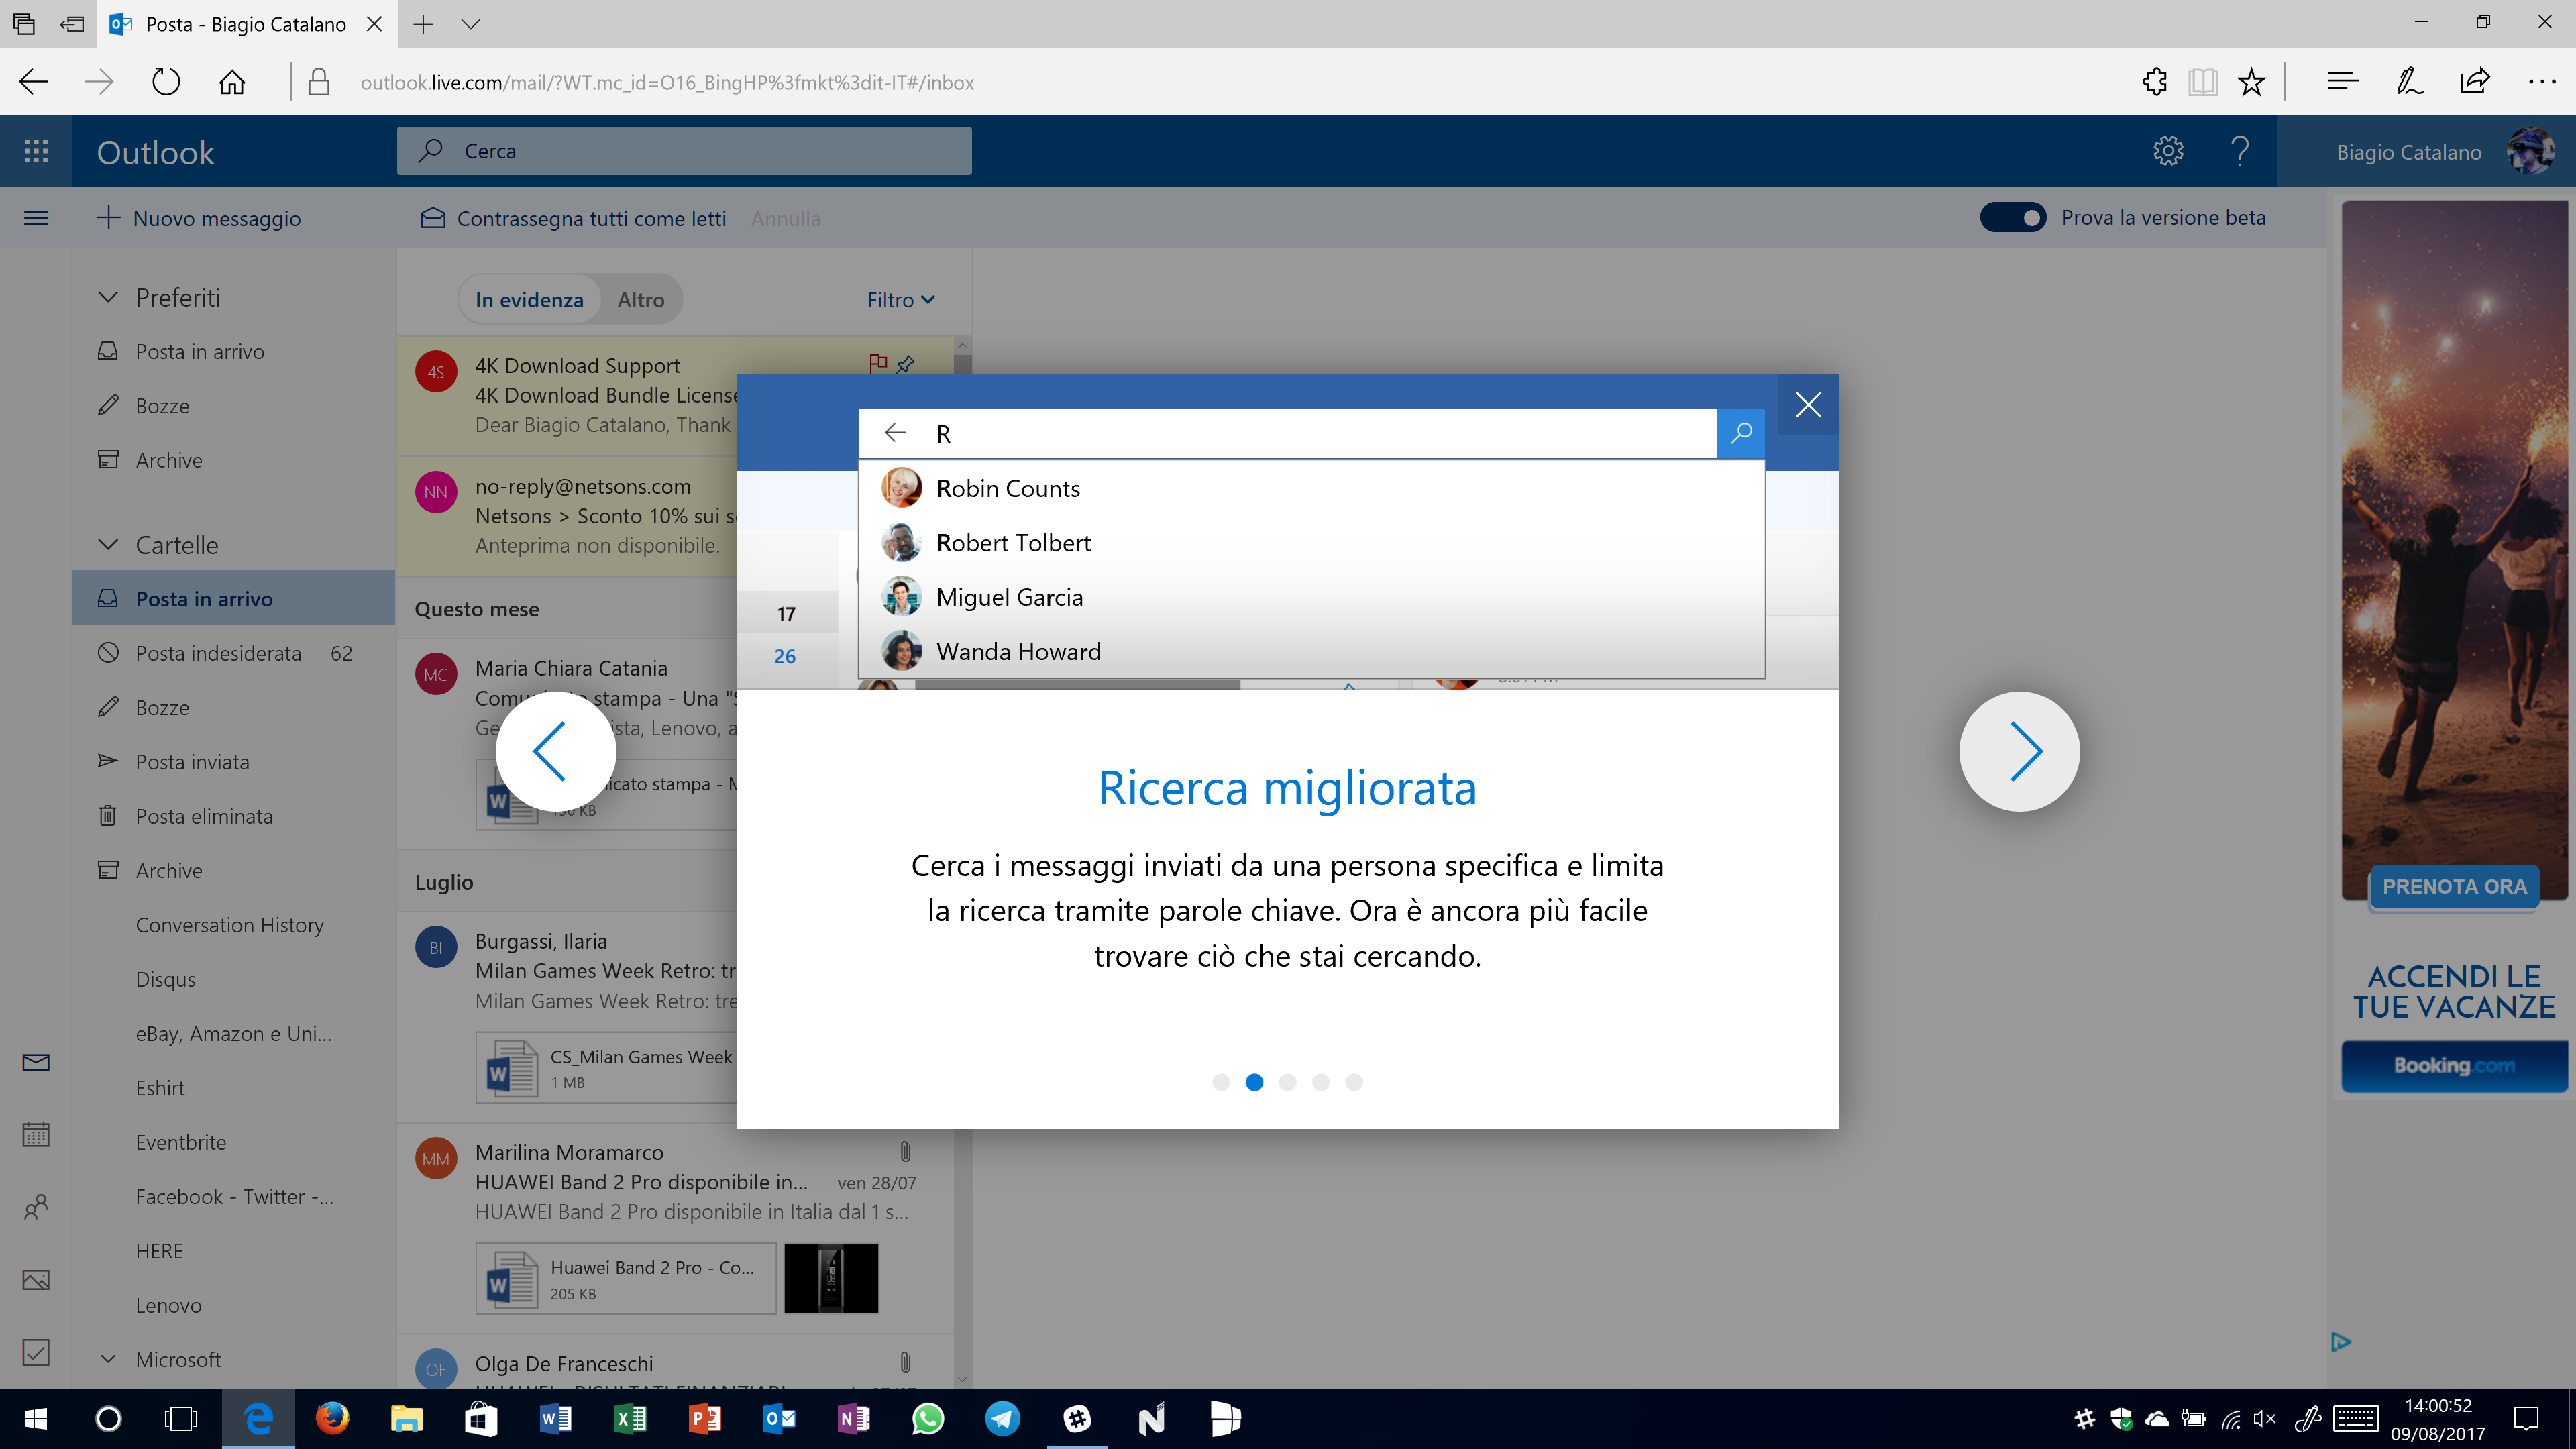Open Telegram from the taskbar

pos(1002,1418)
